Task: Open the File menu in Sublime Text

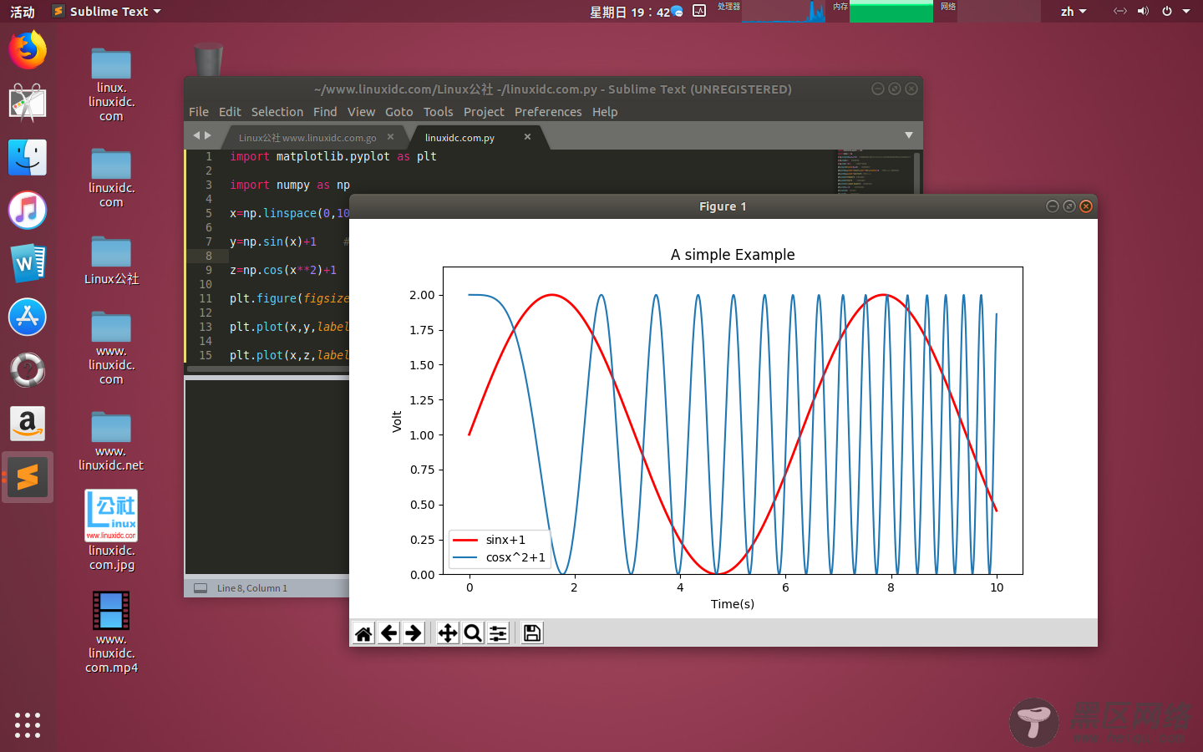Action: (199, 112)
